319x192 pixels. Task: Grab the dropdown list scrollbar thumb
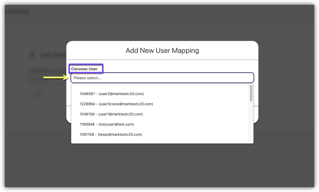pyautogui.click(x=251, y=93)
